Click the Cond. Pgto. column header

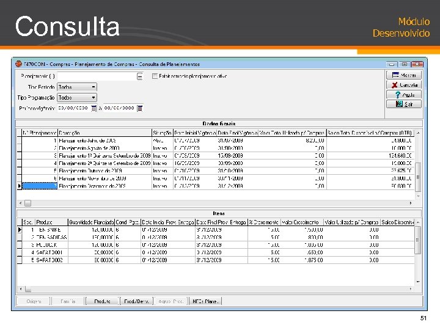click(x=128, y=222)
